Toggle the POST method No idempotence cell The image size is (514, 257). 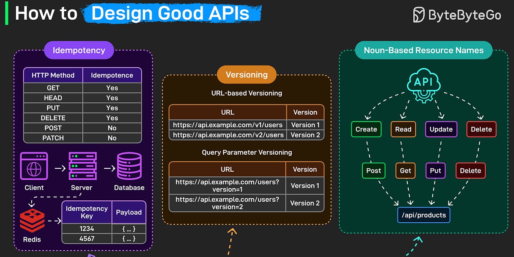coord(112,128)
